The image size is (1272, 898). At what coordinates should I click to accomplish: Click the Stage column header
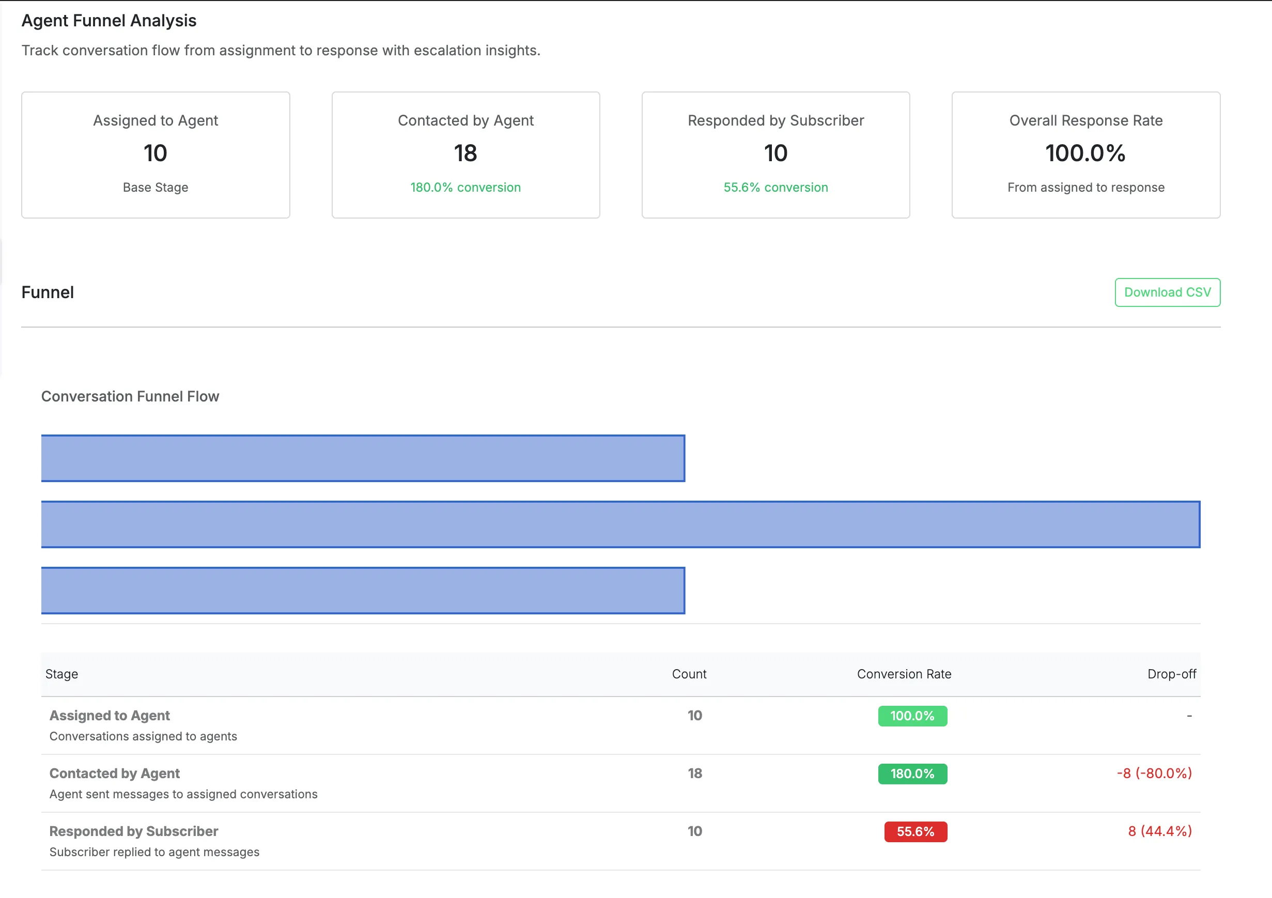click(x=61, y=674)
